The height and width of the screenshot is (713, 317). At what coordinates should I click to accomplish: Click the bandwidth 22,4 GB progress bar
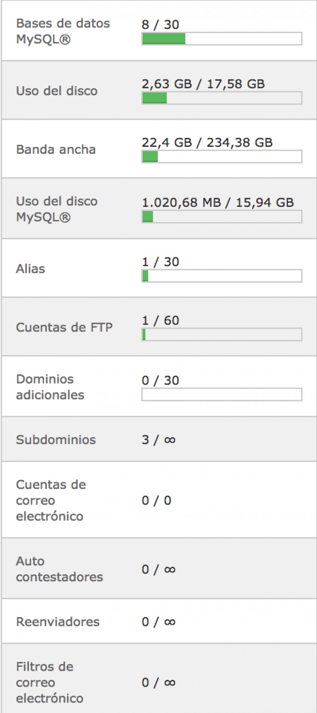click(222, 156)
